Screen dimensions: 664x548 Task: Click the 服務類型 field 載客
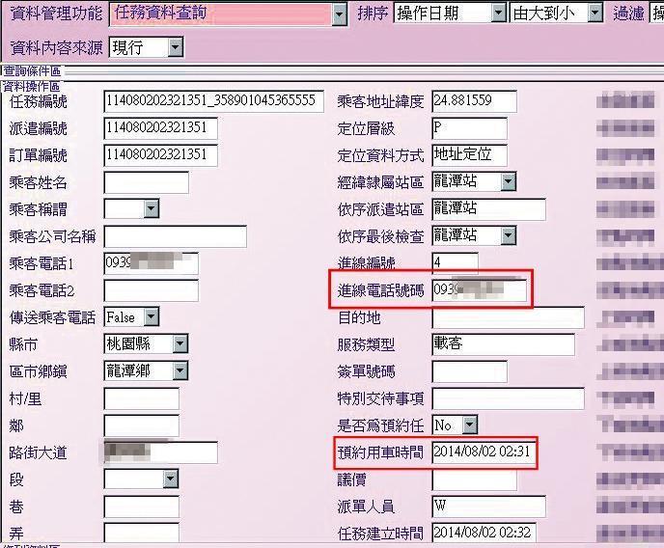503,344
